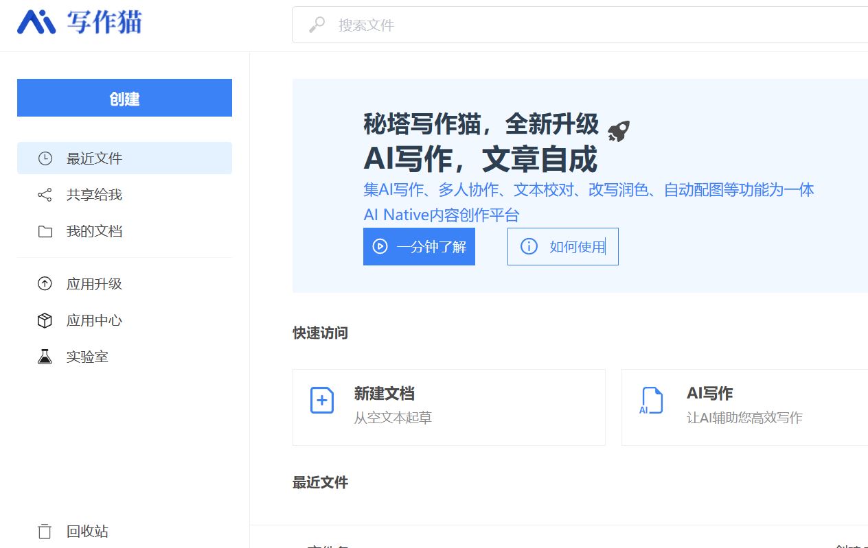This screenshot has height=548, width=868.
Task: Open the 应用中心 box icon
Action: click(x=45, y=320)
